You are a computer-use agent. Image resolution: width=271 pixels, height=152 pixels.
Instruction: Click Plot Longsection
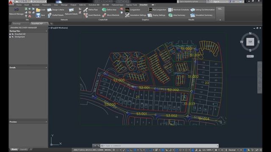(157, 10)
